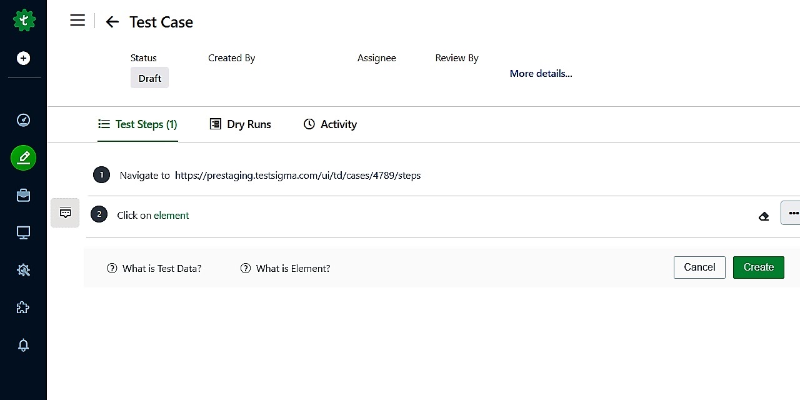
Task: Click the prestaging.testsigma.com URL in step 1
Action: point(297,175)
